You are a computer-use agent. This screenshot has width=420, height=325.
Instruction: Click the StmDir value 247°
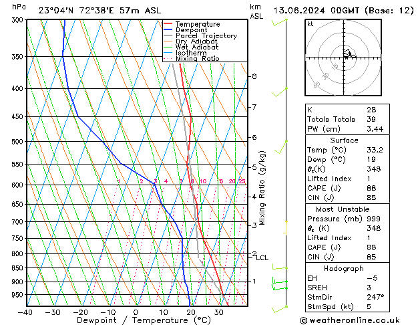coord(375,298)
